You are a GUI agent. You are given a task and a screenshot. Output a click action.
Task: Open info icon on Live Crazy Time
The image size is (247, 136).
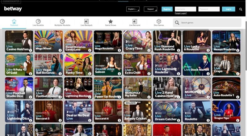coord(149,50)
